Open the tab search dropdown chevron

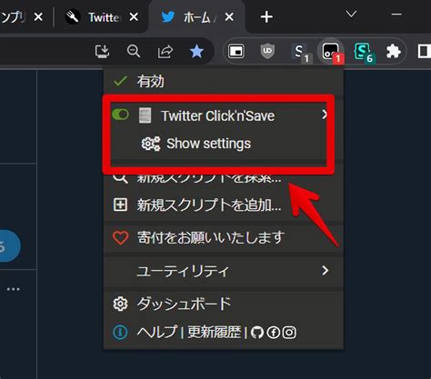[x=351, y=14]
